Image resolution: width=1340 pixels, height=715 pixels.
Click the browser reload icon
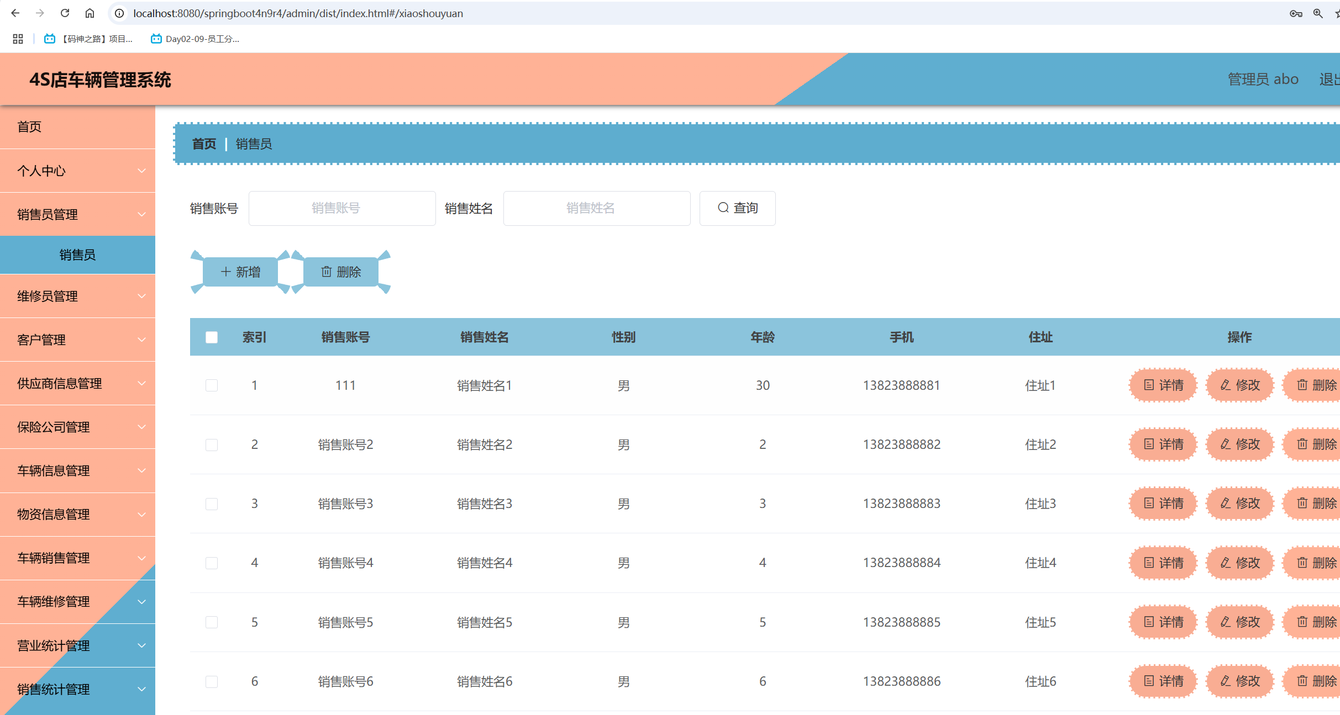(65, 13)
